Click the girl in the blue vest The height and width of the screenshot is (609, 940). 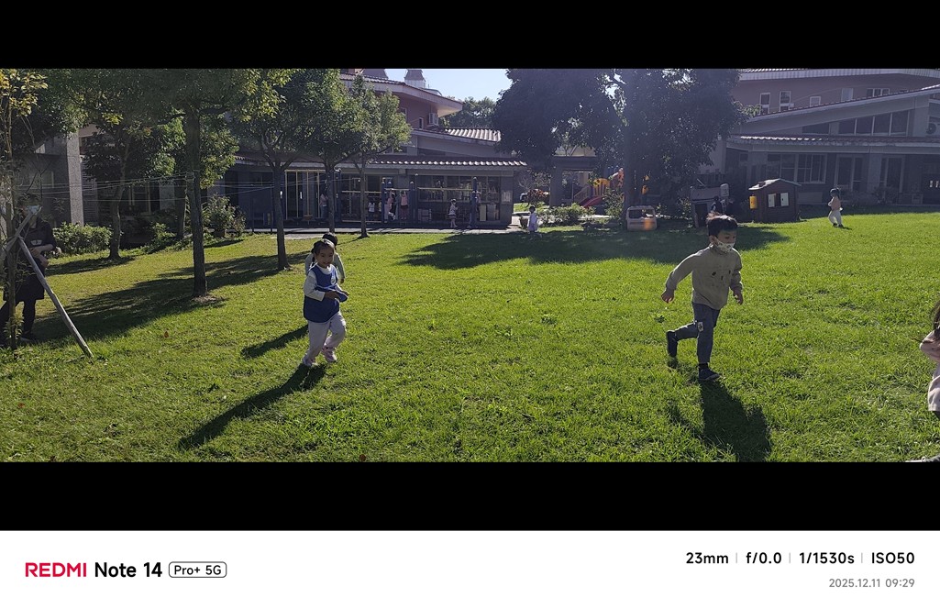325,302
